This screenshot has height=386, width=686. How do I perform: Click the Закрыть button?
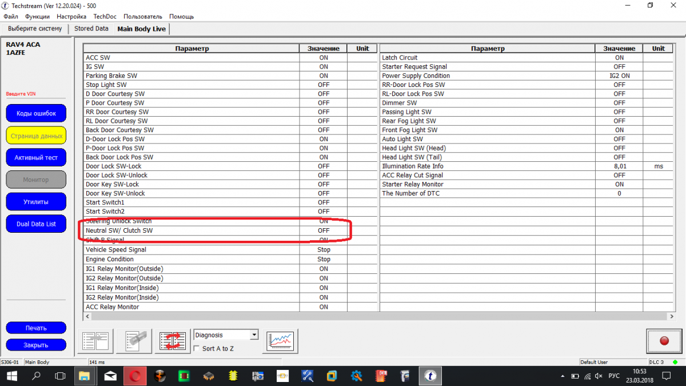pyautogui.click(x=36, y=345)
